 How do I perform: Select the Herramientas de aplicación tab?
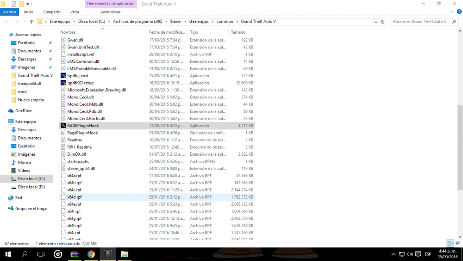[x=111, y=4]
